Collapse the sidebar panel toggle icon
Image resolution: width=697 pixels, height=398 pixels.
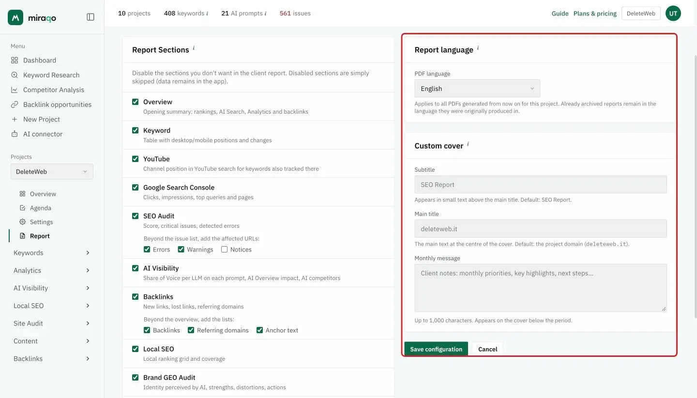[x=91, y=17]
